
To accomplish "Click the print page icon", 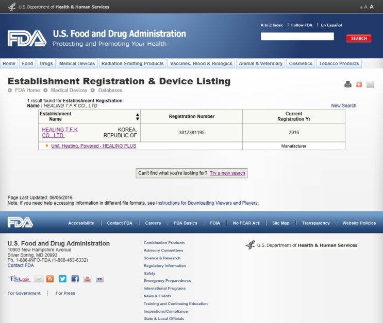I will pyautogui.click(x=348, y=84).
